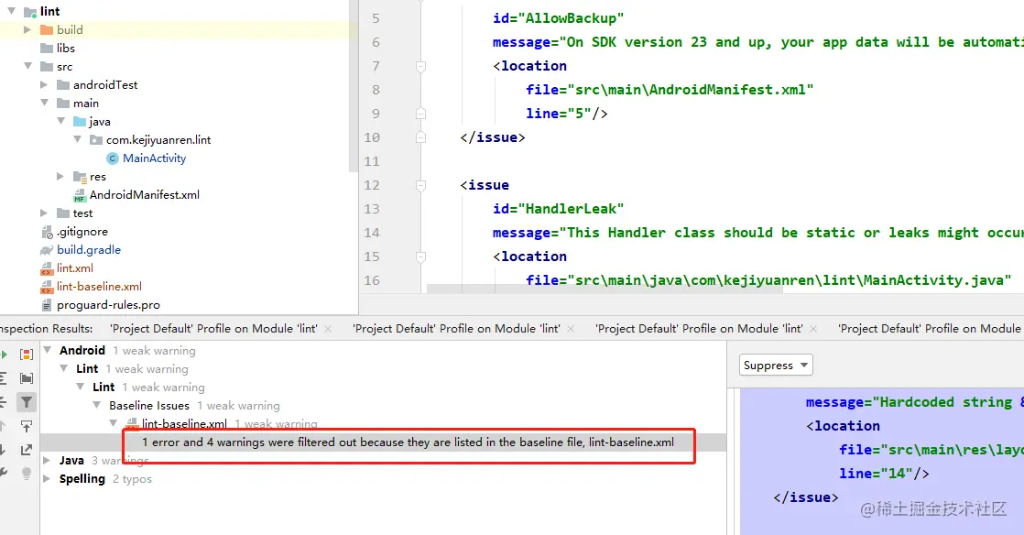
Task: Close the inspection tab beside Inspection Results label
Action: 328,329
